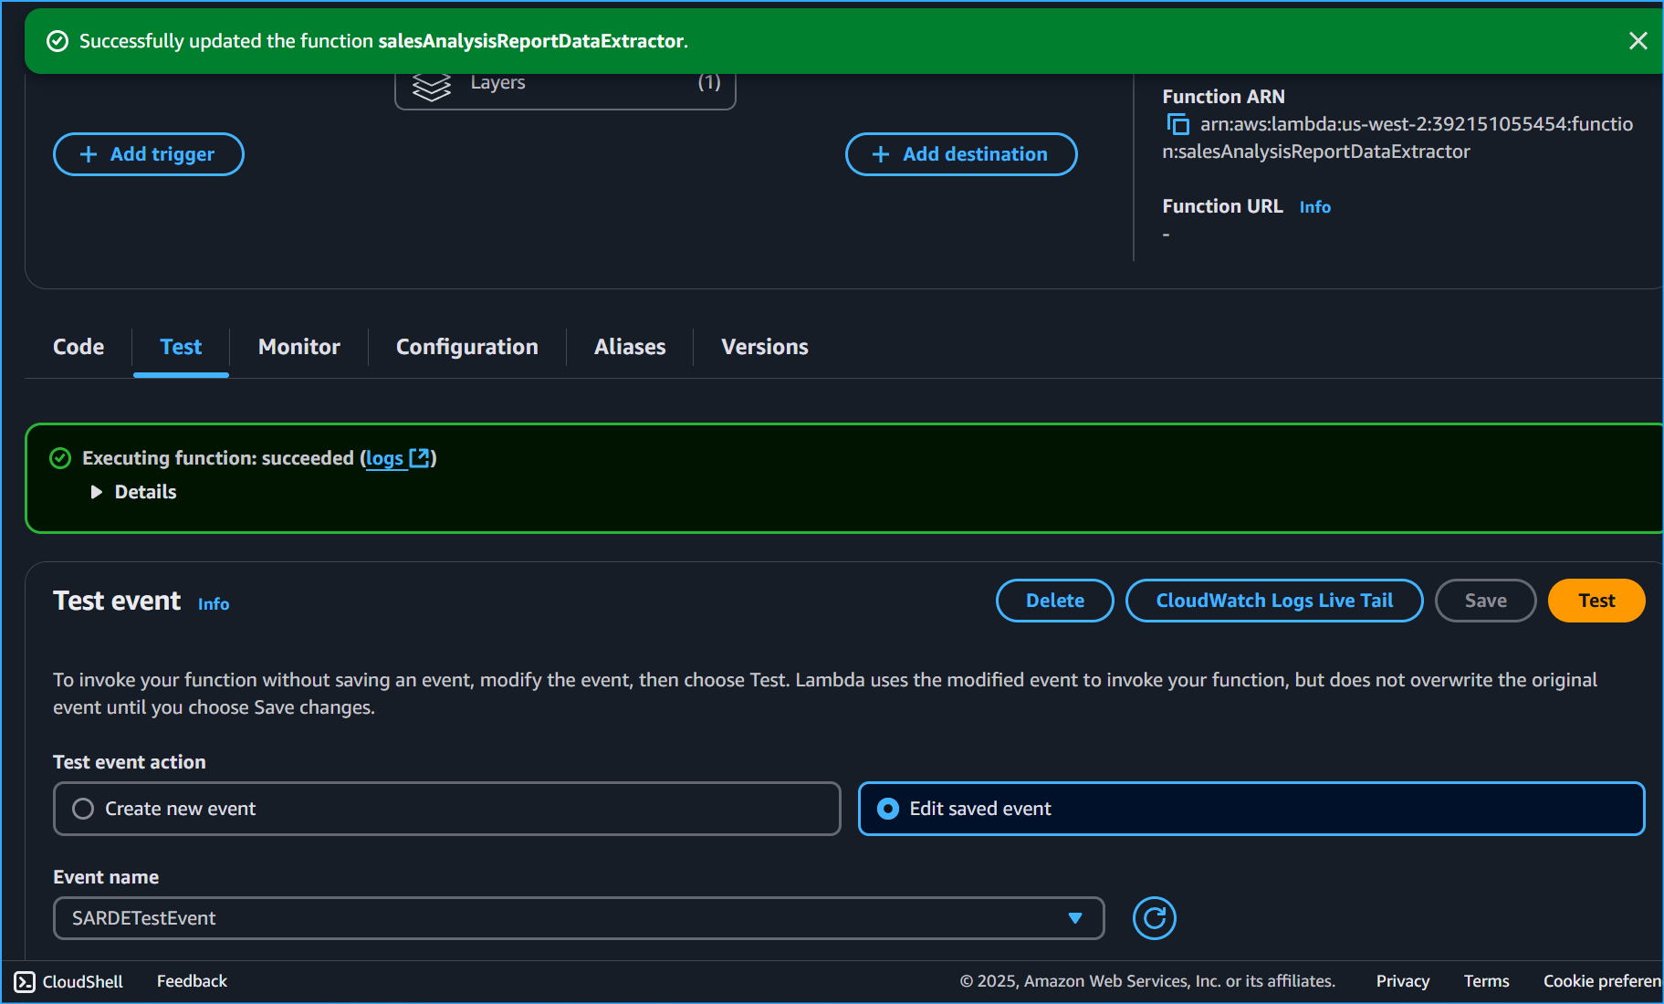Open CloudWatch Logs Live Tail
This screenshot has height=1004, width=1664.
[1273, 601]
